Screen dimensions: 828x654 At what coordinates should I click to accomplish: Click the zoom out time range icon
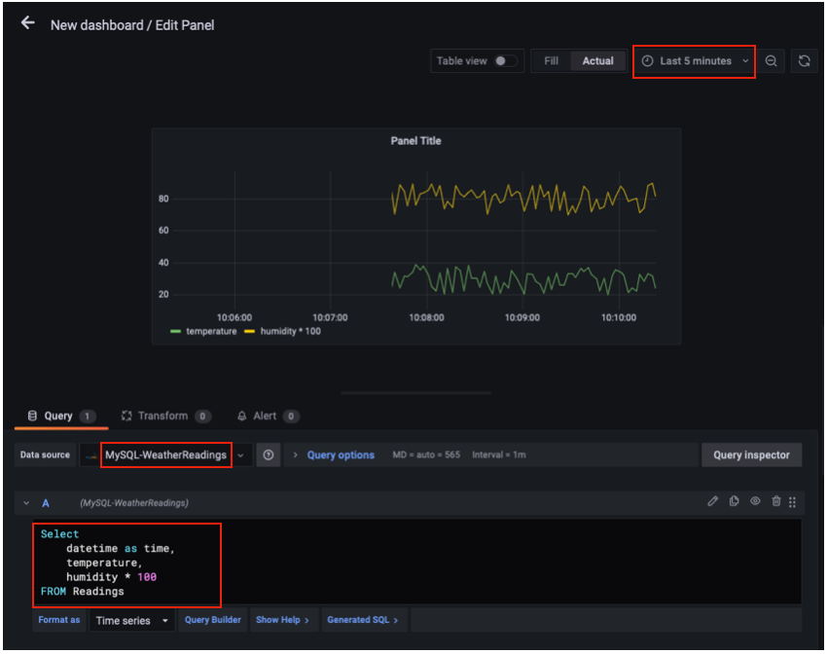[x=771, y=61]
